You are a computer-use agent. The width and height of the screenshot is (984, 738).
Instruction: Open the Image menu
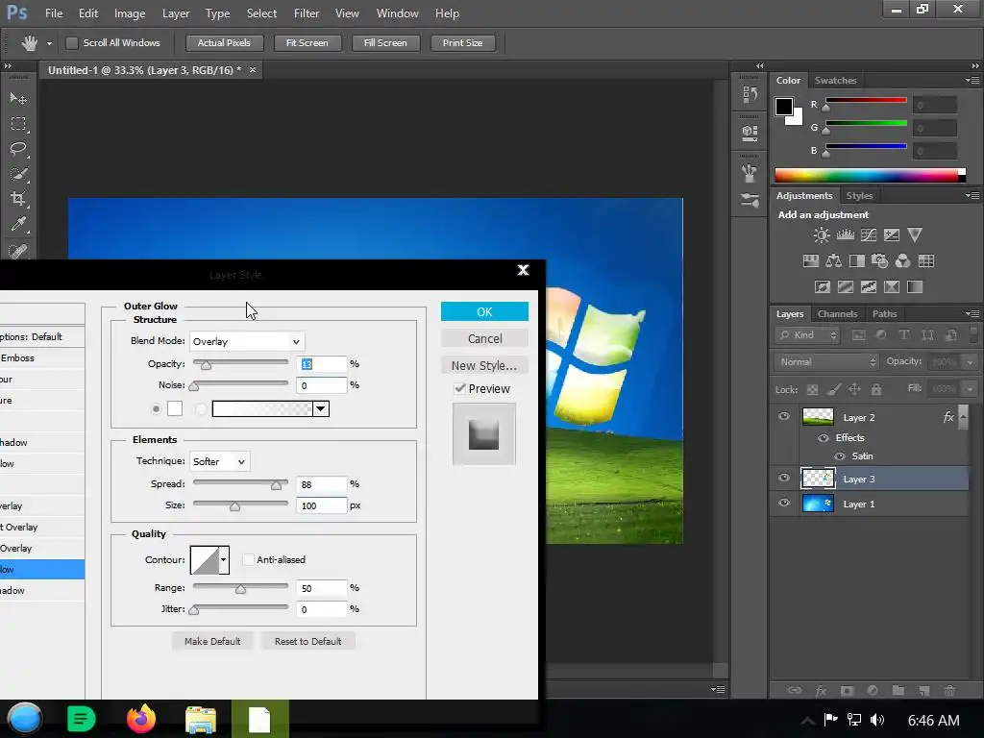point(130,13)
